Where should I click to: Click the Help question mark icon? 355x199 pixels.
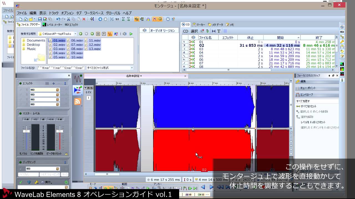click(168, 19)
